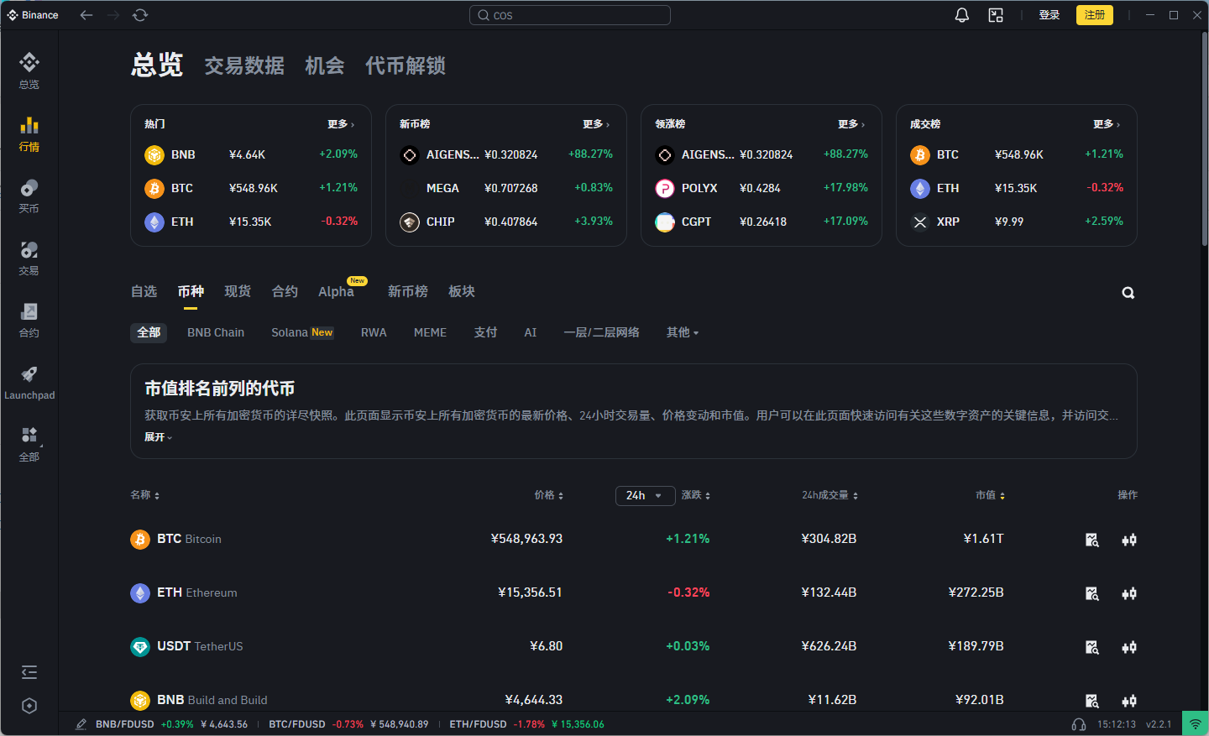Open the BNB/FDUSD ticker in status bar
Image resolution: width=1209 pixels, height=736 pixels.
tap(171, 724)
